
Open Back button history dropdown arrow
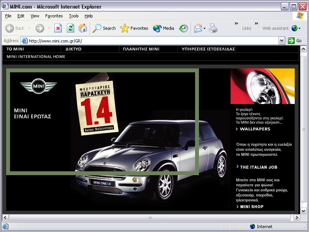click(x=29, y=28)
